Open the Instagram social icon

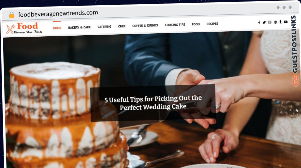[270, 22]
